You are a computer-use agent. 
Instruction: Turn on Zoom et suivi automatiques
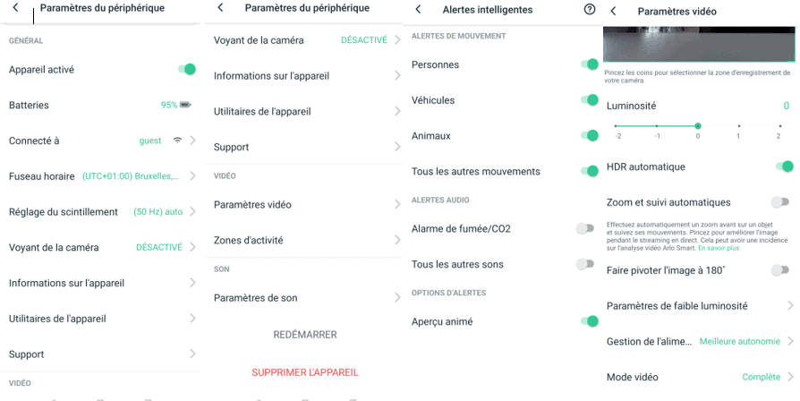point(780,202)
